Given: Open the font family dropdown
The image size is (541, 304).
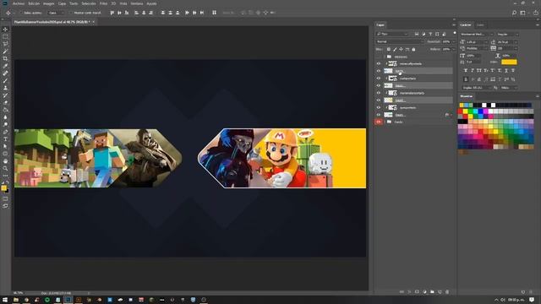Looking at the screenshot, I should pyautogui.click(x=477, y=34).
